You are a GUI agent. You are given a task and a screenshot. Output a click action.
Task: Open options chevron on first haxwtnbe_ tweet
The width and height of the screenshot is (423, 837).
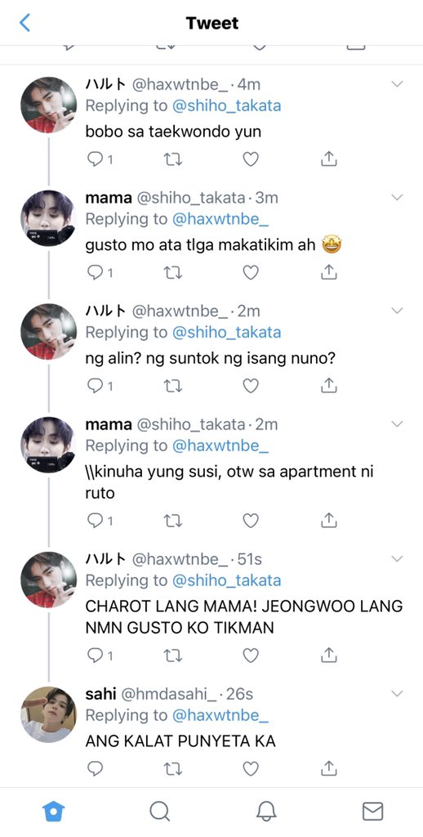pyautogui.click(x=397, y=84)
